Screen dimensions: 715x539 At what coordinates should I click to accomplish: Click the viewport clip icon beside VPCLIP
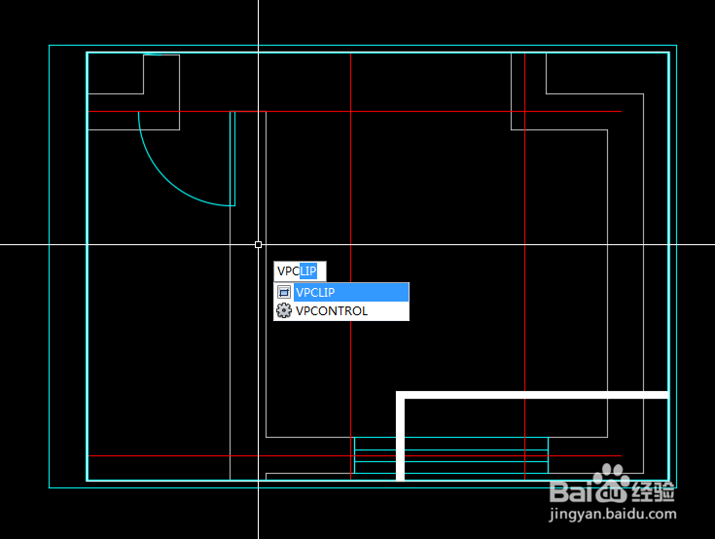click(284, 292)
